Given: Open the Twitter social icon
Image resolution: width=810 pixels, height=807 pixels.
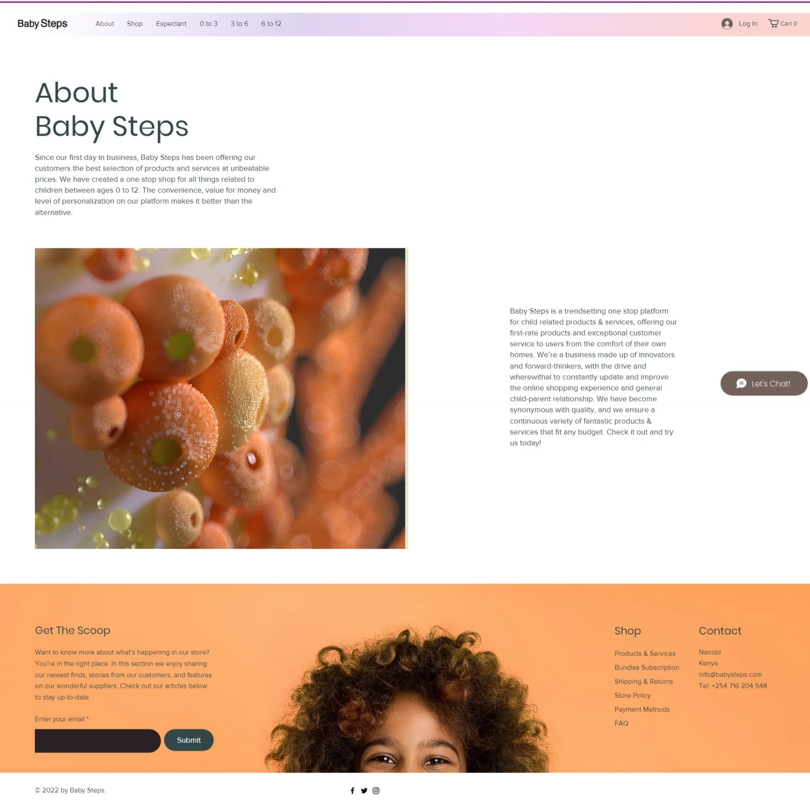Looking at the screenshot, I should [364, 790].
